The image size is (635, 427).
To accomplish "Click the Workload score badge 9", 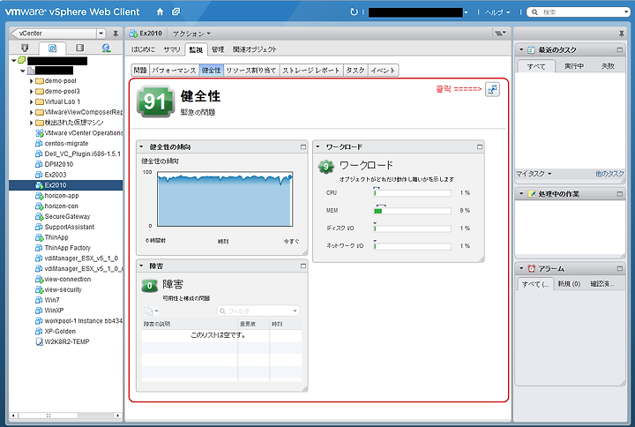I will coord(326,166).
